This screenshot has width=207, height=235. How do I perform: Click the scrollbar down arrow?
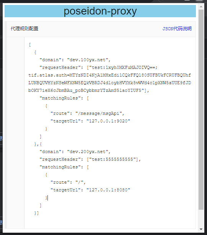201,229
